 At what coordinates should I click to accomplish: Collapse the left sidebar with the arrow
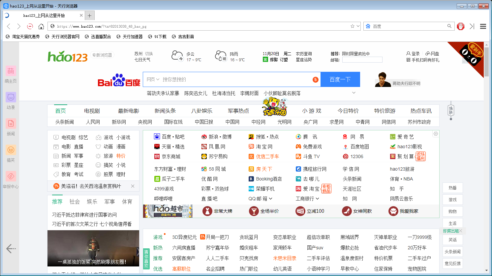pos(11,249)
